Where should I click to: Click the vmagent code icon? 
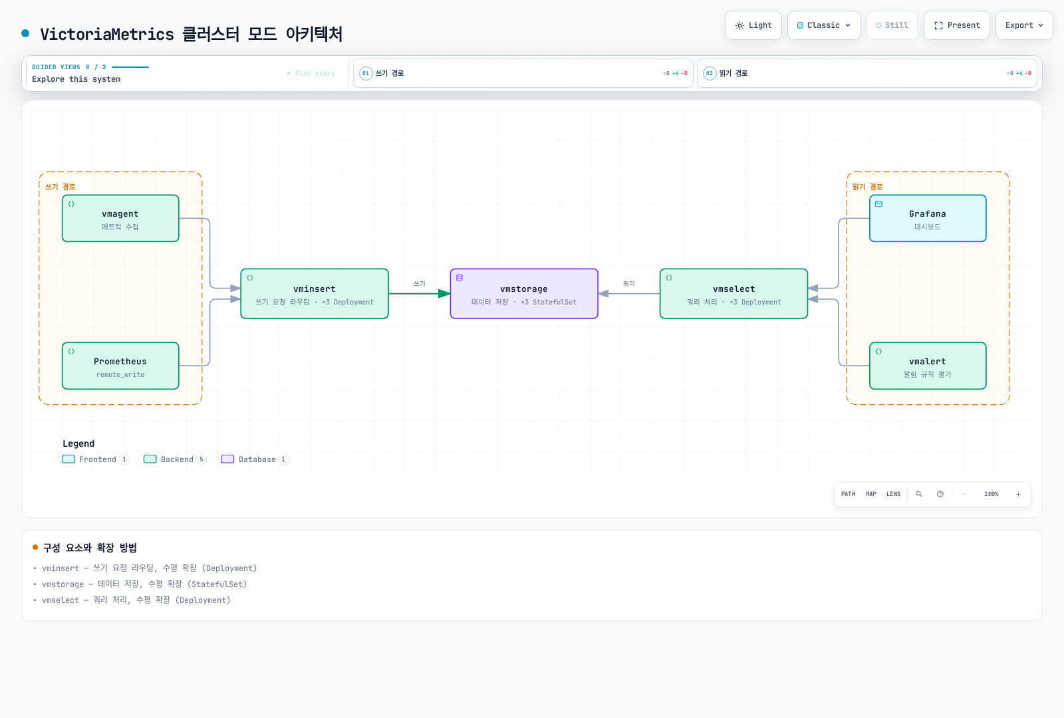71,204
